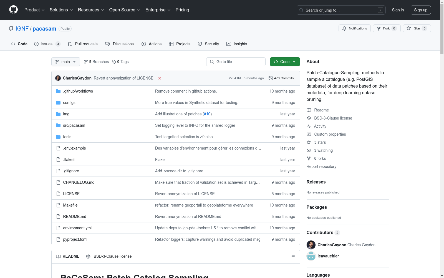Click the failed status X icon on latest commit

pyautogui.click(x=160, y=78)
